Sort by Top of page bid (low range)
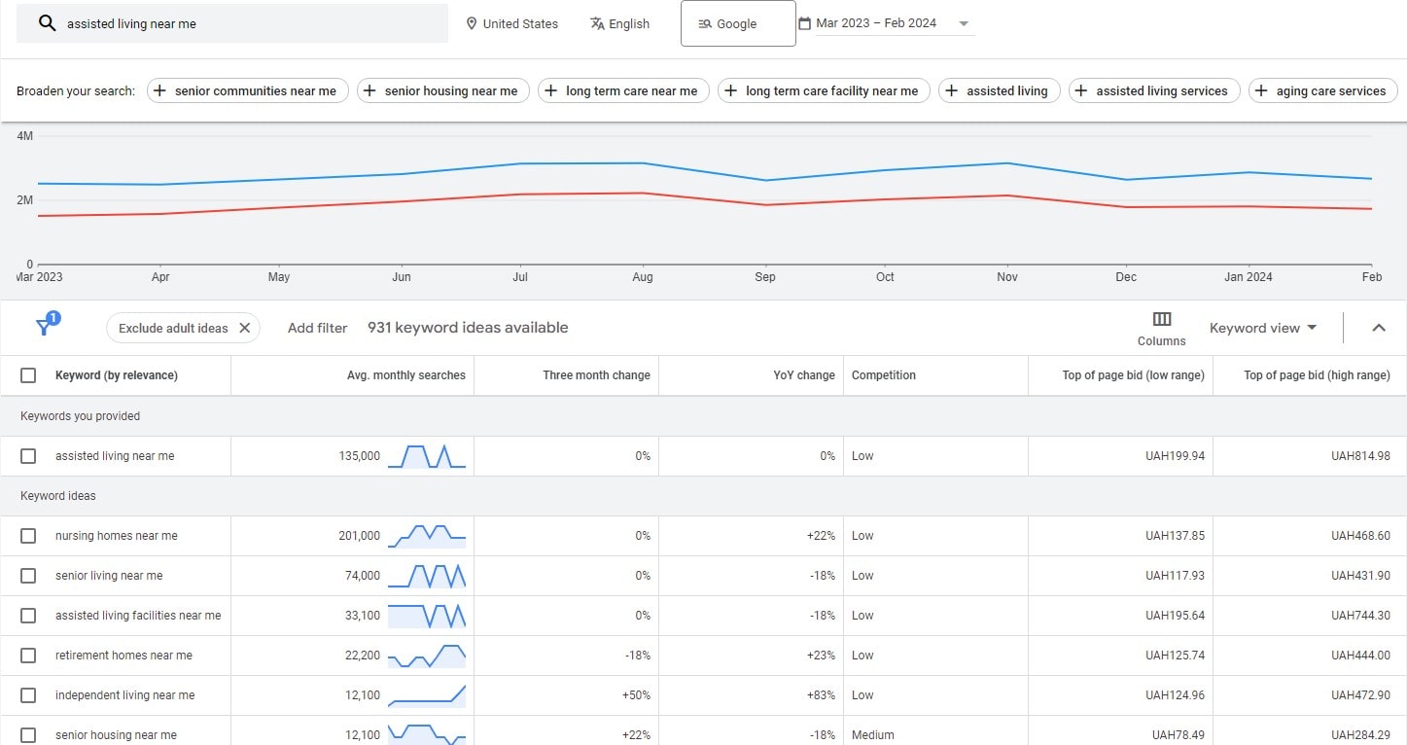This screenshot has width=1407, height=745. point(1133,375)
